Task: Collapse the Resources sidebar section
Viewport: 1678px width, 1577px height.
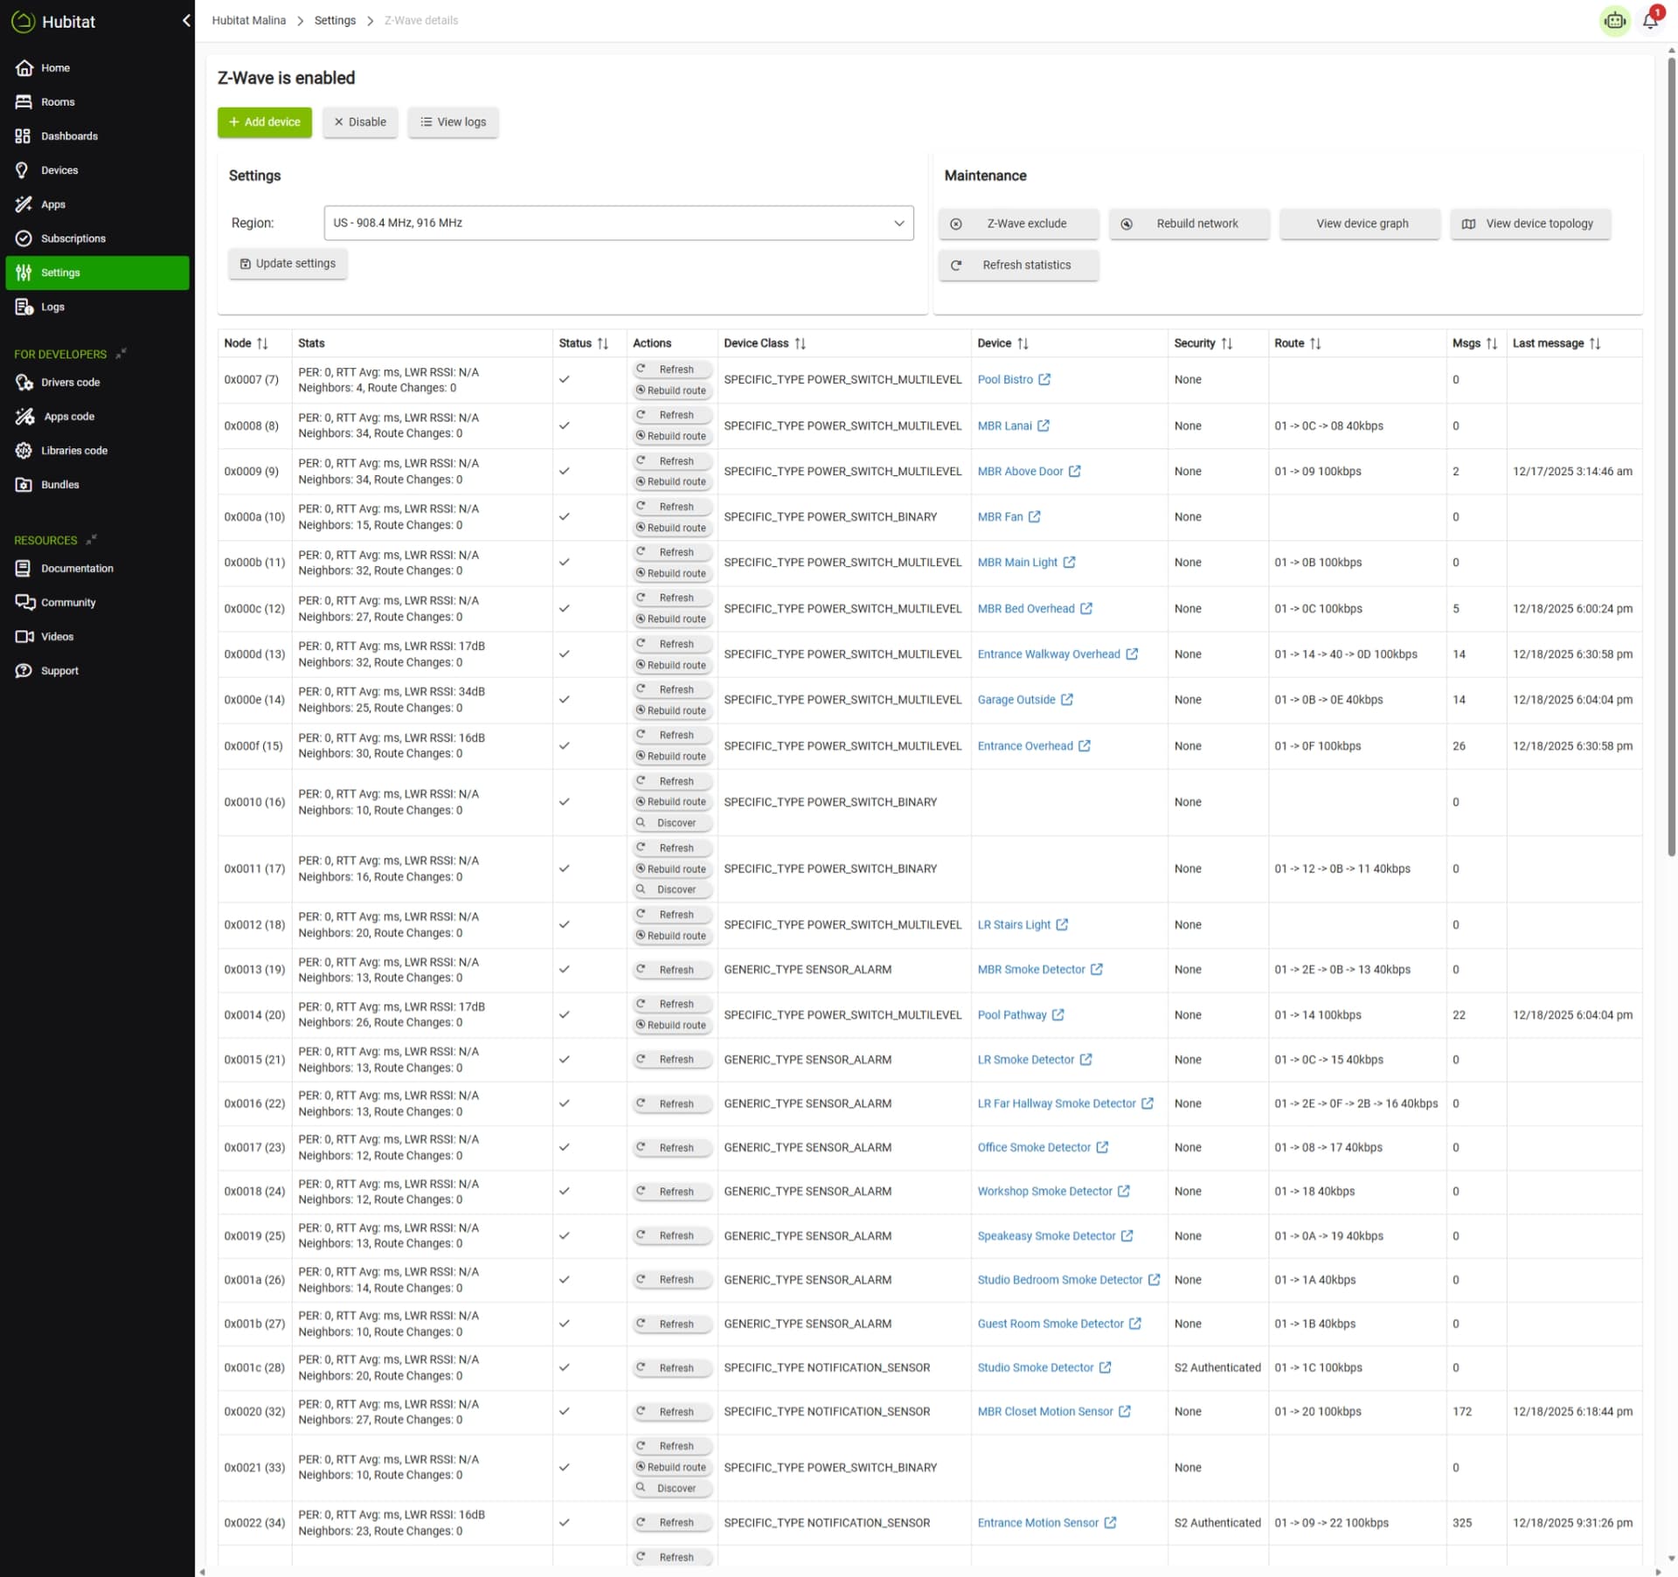Action: (x=92, y=539)
